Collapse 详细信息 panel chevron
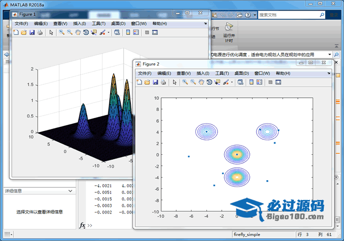This screenshot has width=344, height=241. pos(70,191)
